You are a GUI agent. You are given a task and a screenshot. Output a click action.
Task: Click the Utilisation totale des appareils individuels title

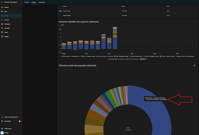(x=77, y=65)
